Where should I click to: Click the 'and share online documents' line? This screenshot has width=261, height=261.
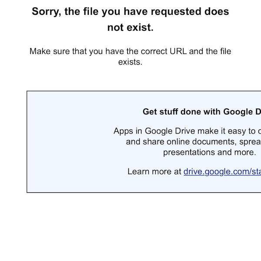[x=194, y=142]
